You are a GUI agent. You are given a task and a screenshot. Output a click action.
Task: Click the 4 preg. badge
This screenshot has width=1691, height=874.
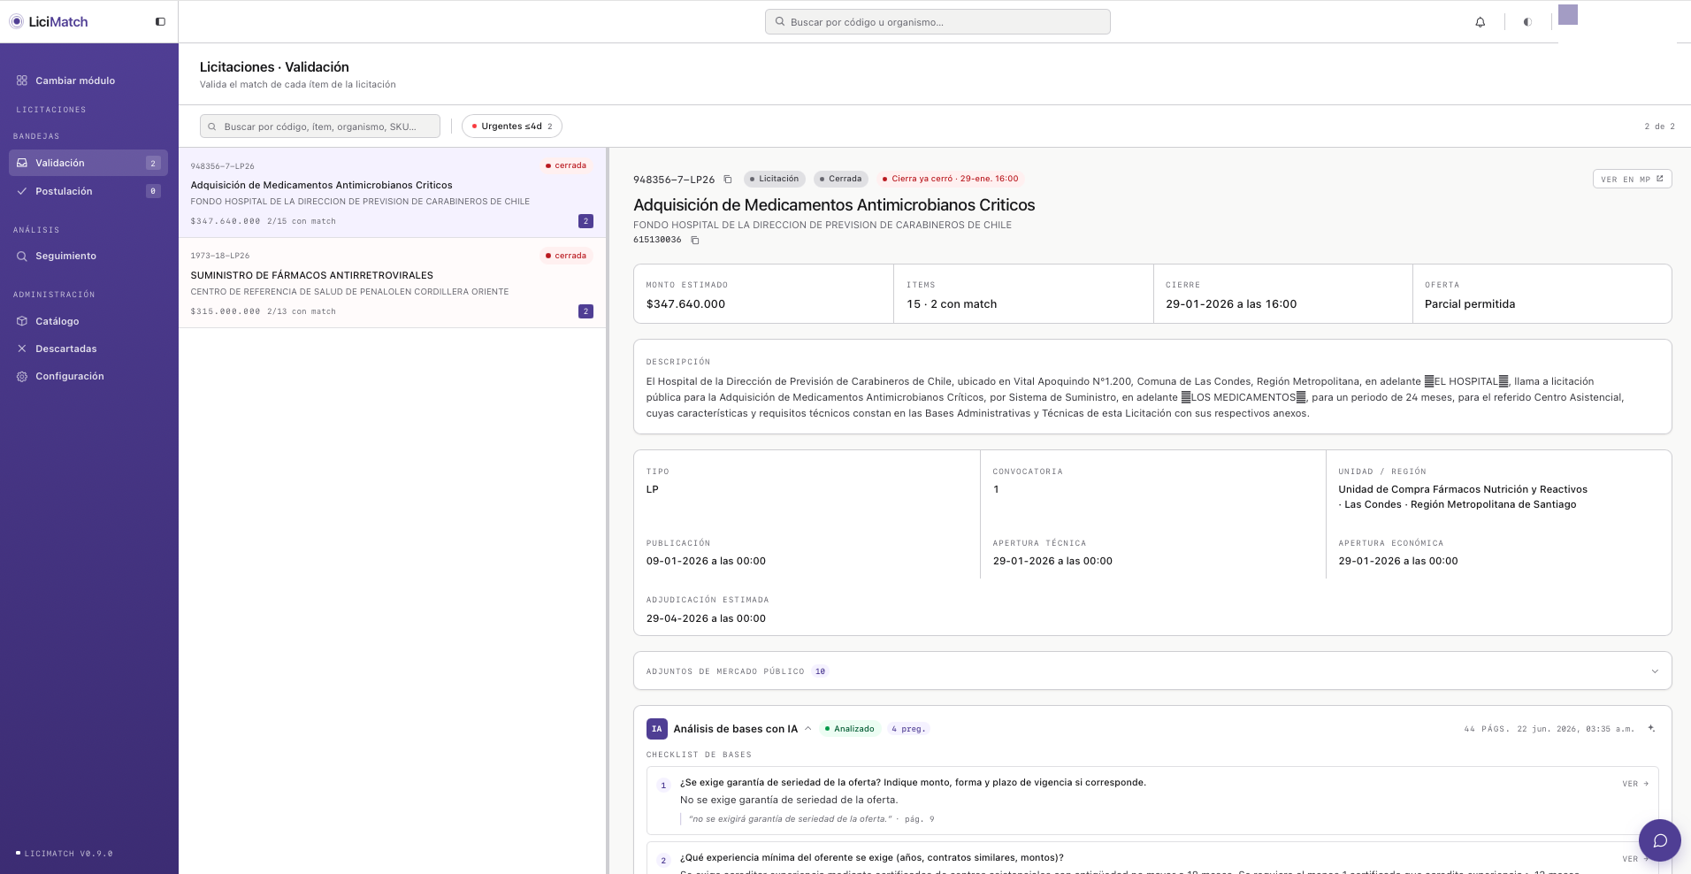click(908, 729)
